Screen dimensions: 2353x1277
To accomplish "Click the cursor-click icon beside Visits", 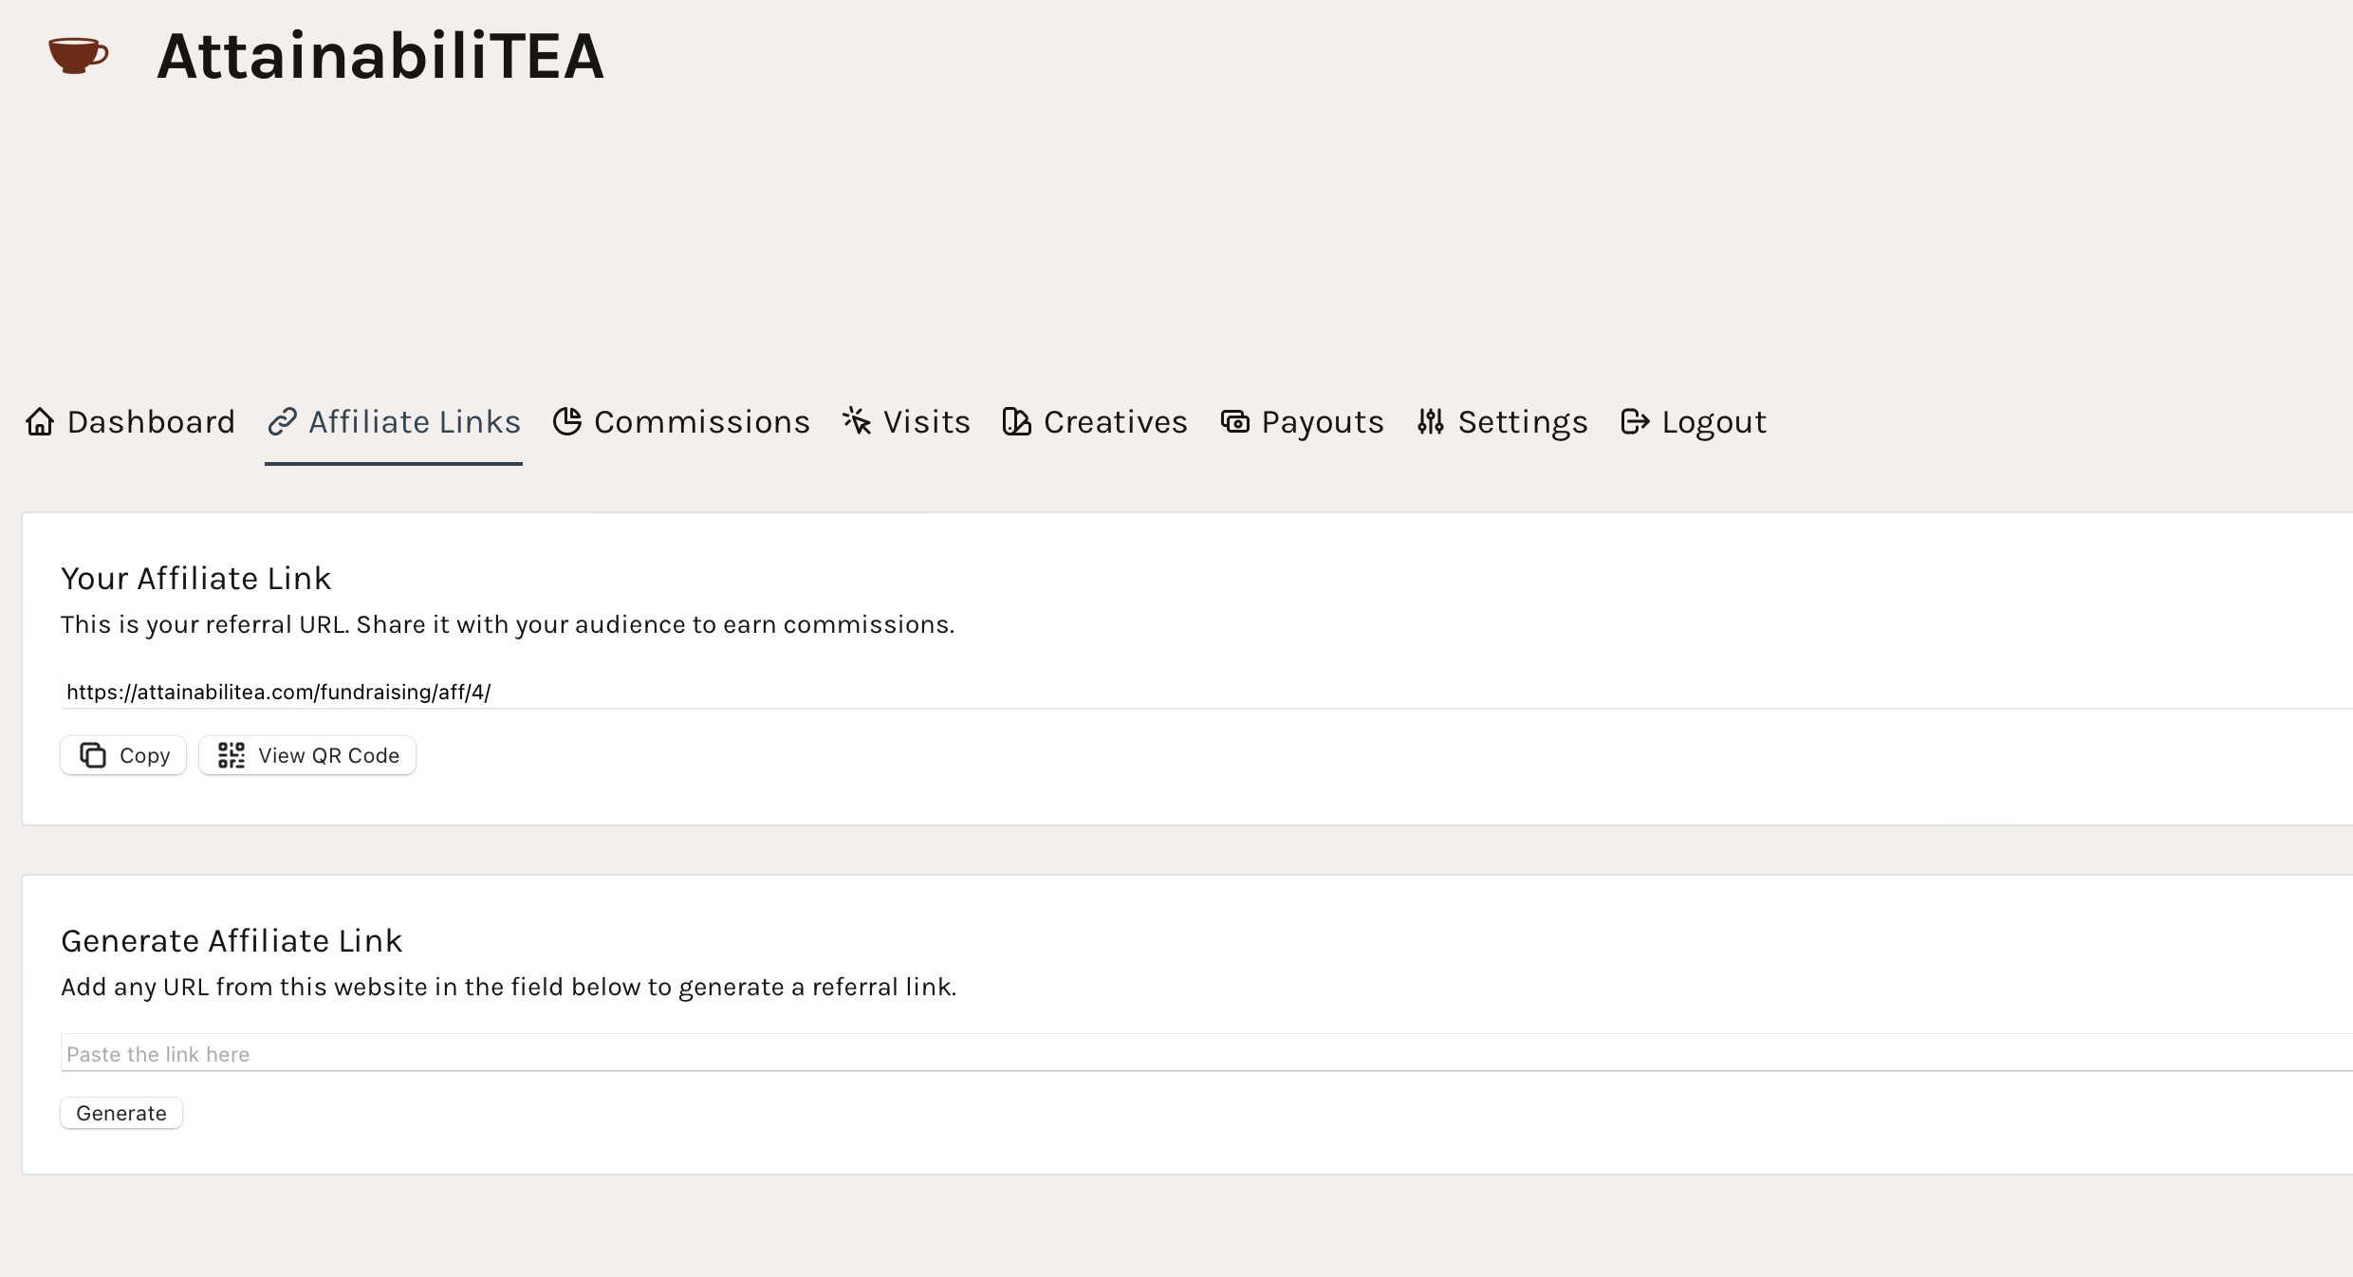I will click(x=857, y=421).
